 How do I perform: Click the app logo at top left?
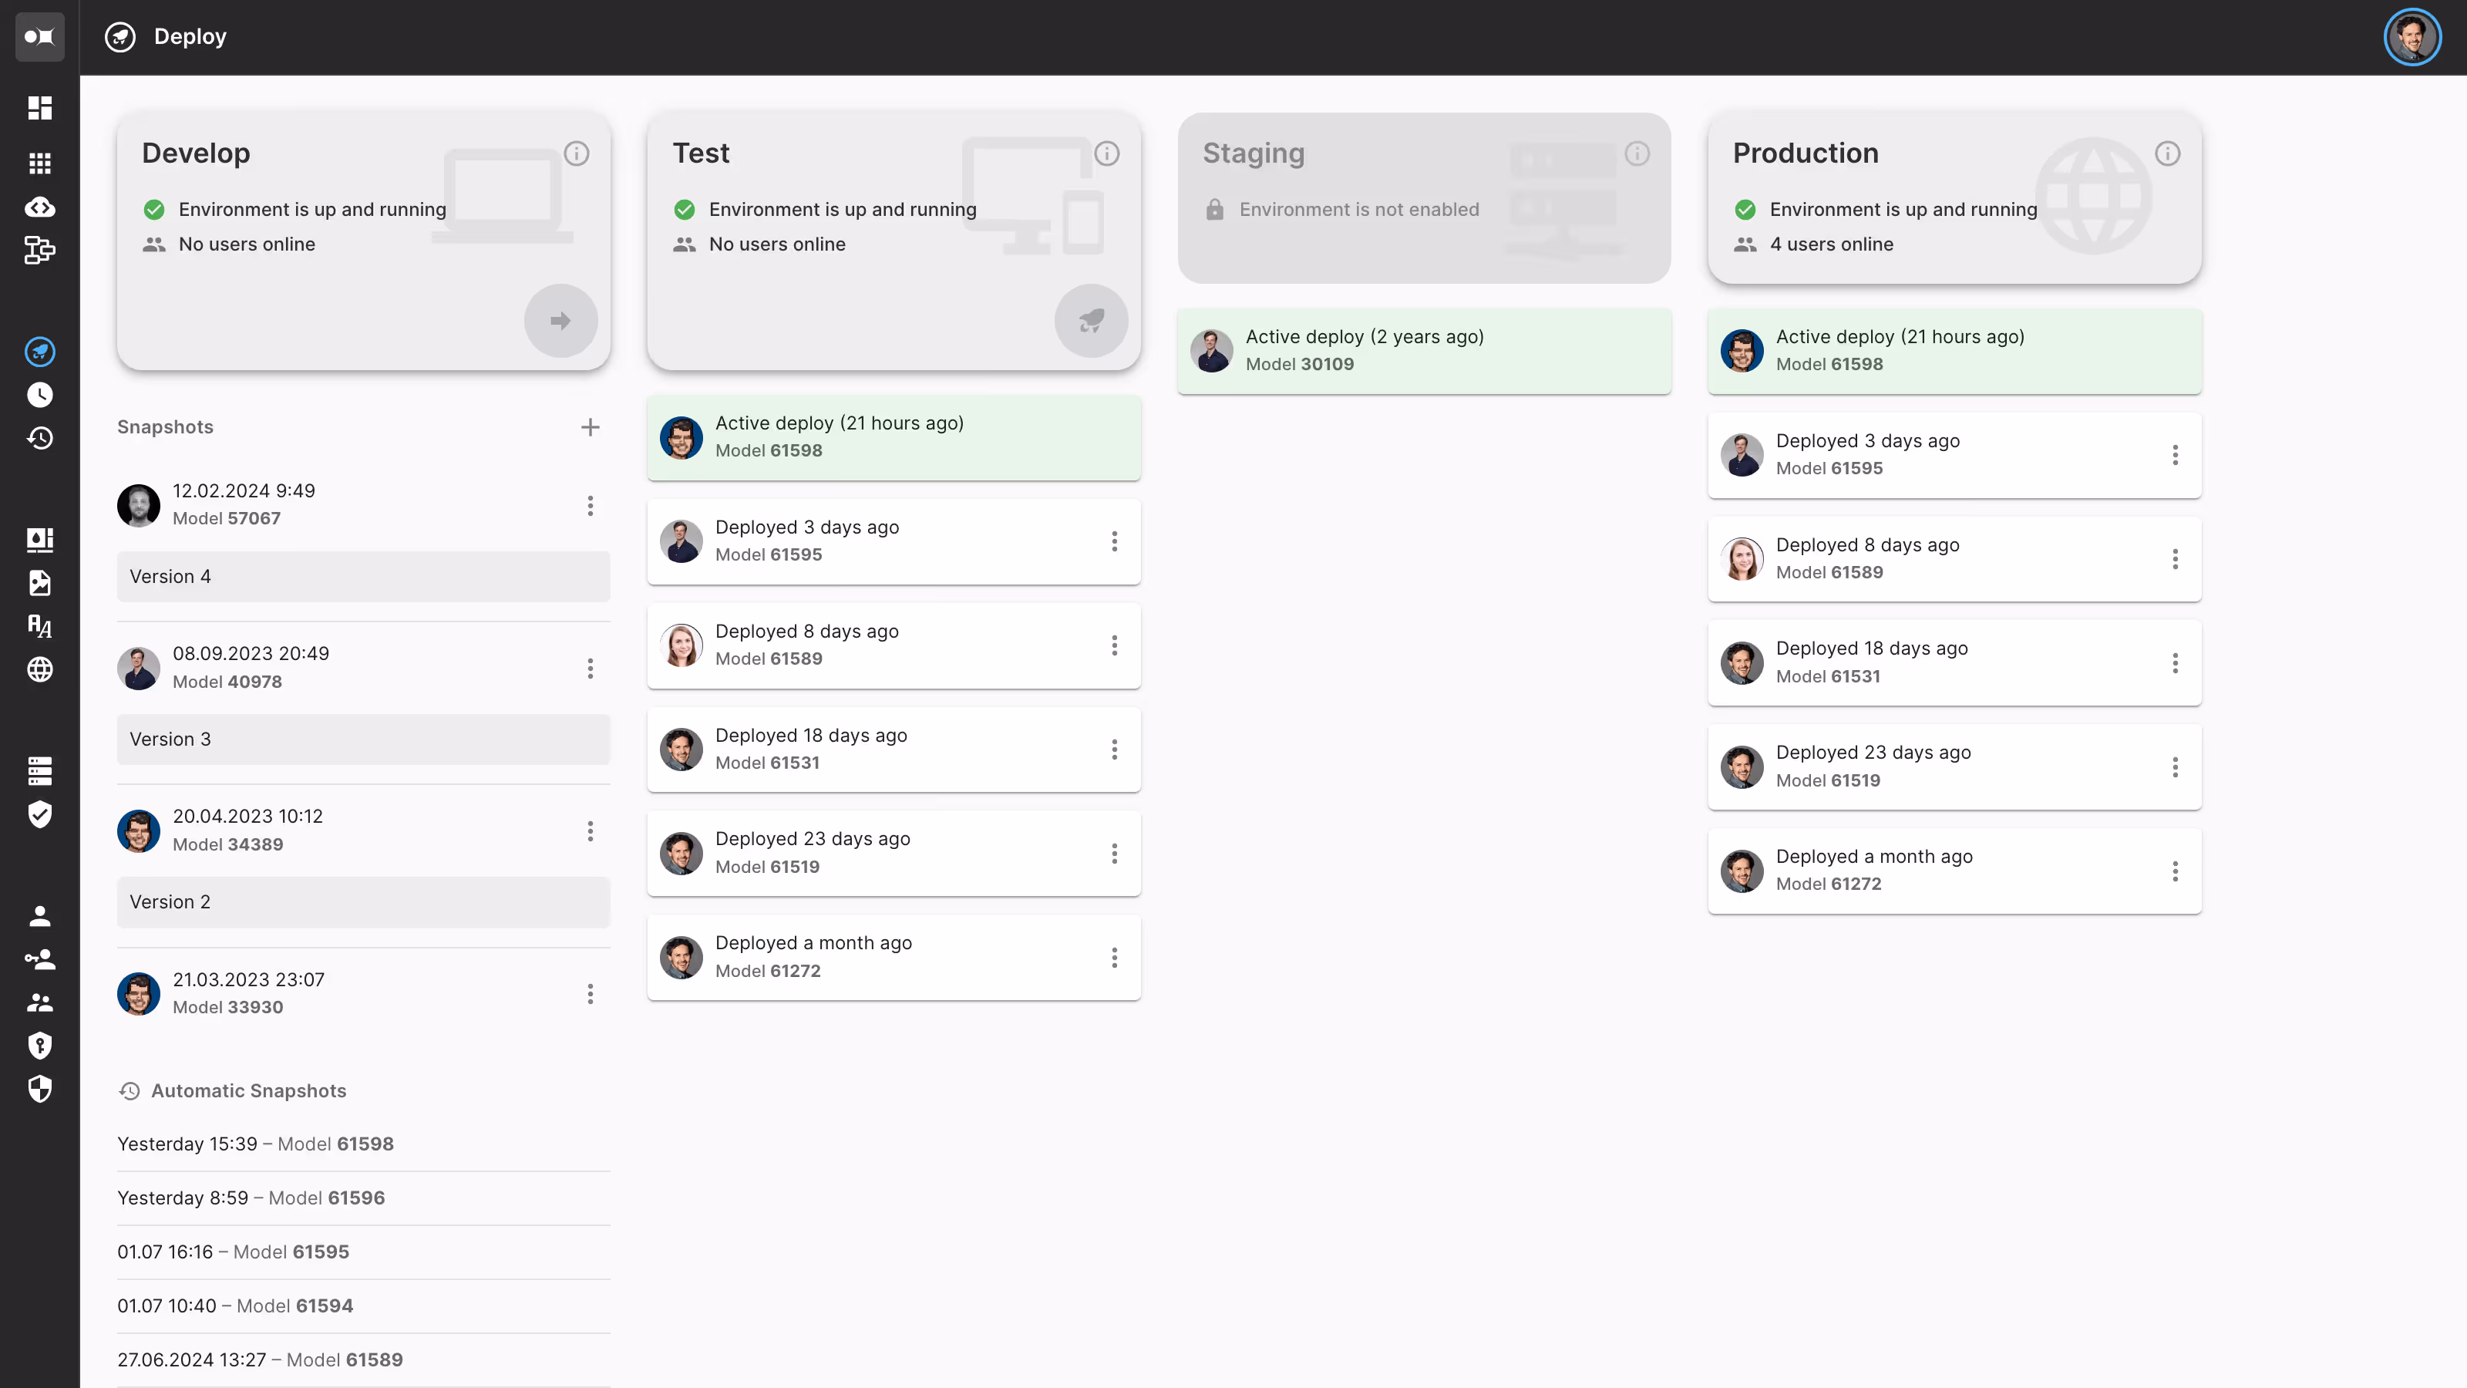39,36
